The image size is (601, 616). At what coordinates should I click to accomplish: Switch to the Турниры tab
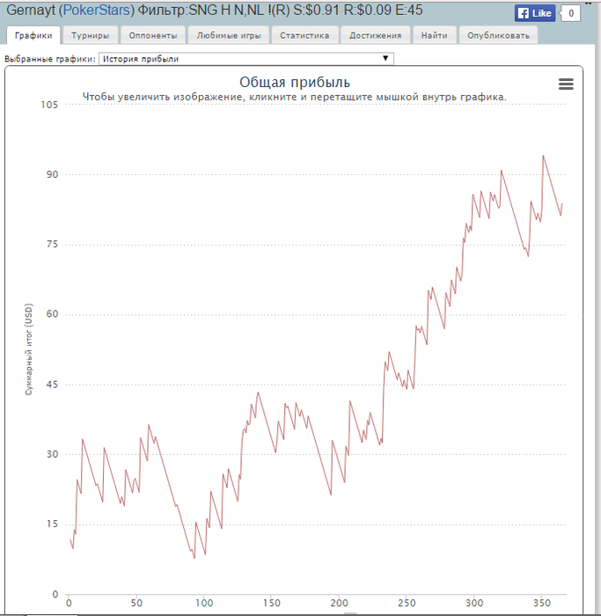click(x=90, y=35)
